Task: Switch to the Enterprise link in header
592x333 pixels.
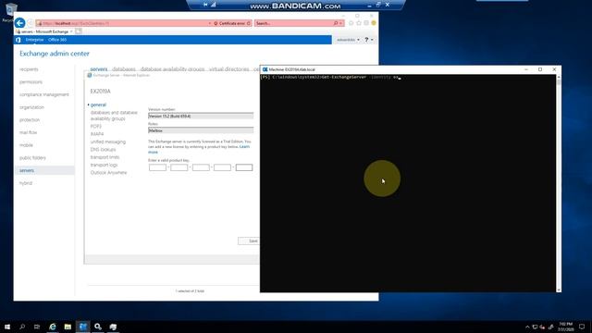Action: point(34,40)
